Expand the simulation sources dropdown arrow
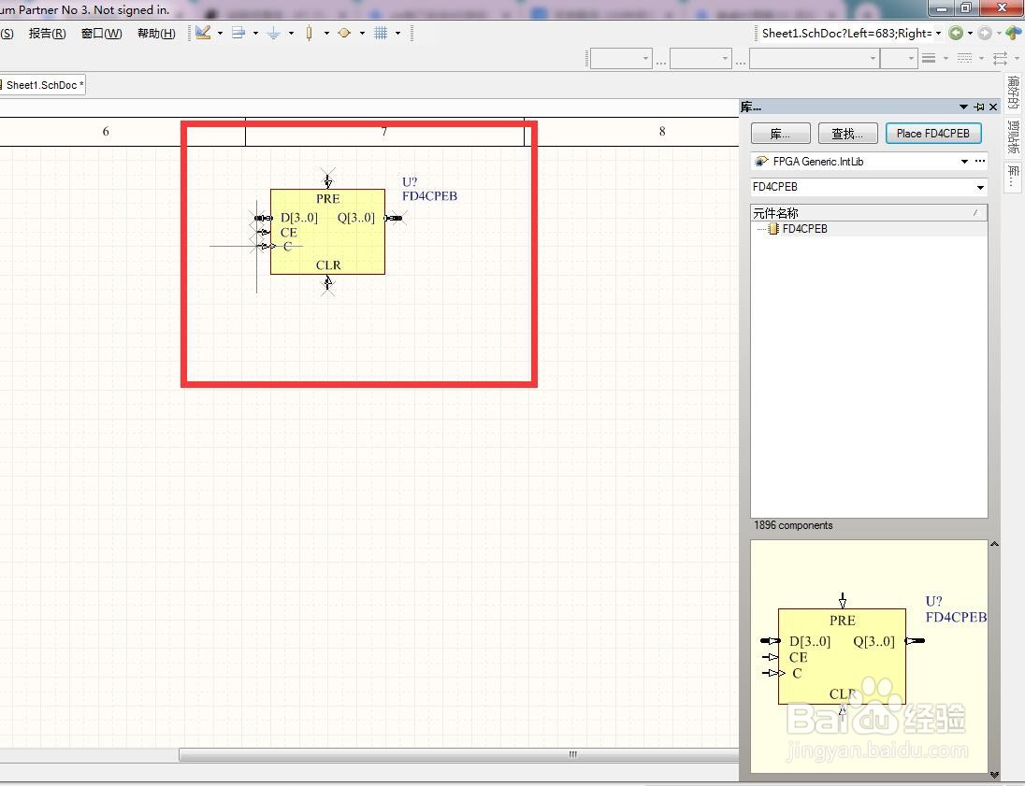Screen dimensions: 1025x786 (x=362, y=33)
